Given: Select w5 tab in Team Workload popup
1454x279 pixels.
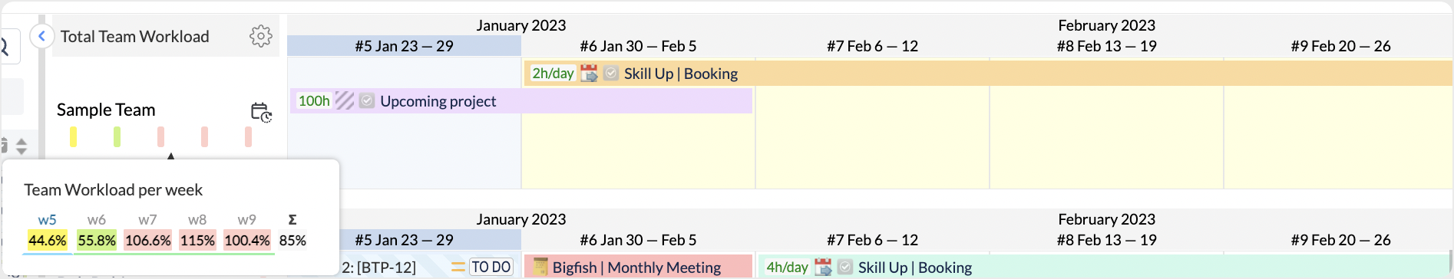Looking at the screenshot, I should click(47, 220).
